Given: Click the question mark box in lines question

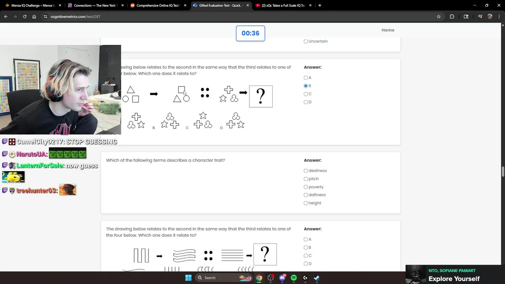Looking at the screenshot, I should tap(265, 254).
